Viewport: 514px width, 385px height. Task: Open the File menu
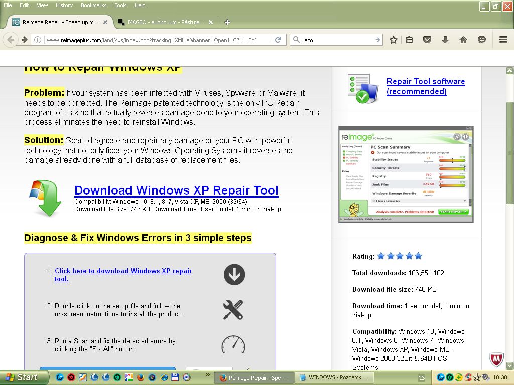coord(7,5)
